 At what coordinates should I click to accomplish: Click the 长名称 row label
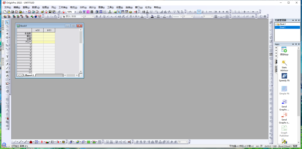click(x=24, y=34)
